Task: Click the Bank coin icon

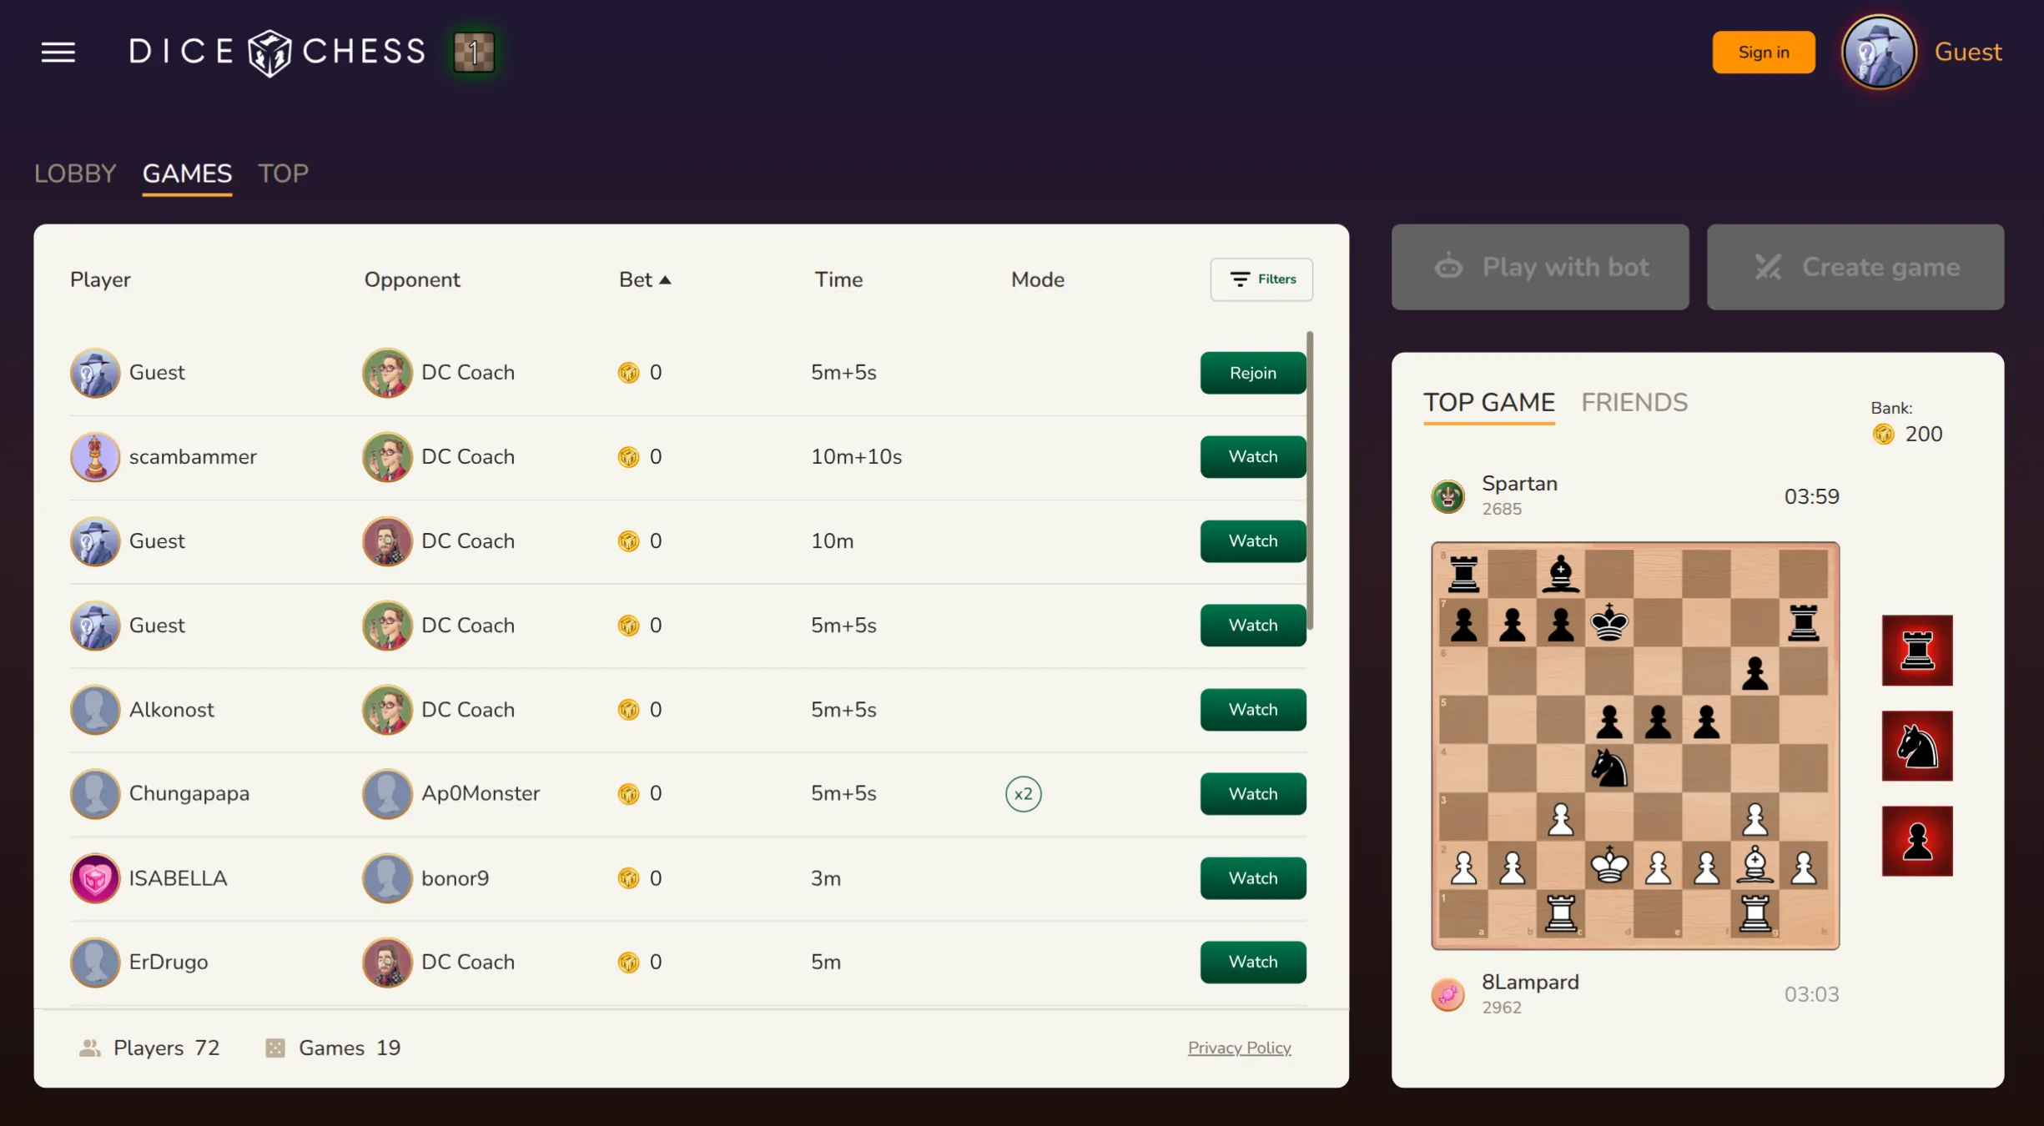Action: [x=1883, y=435]
